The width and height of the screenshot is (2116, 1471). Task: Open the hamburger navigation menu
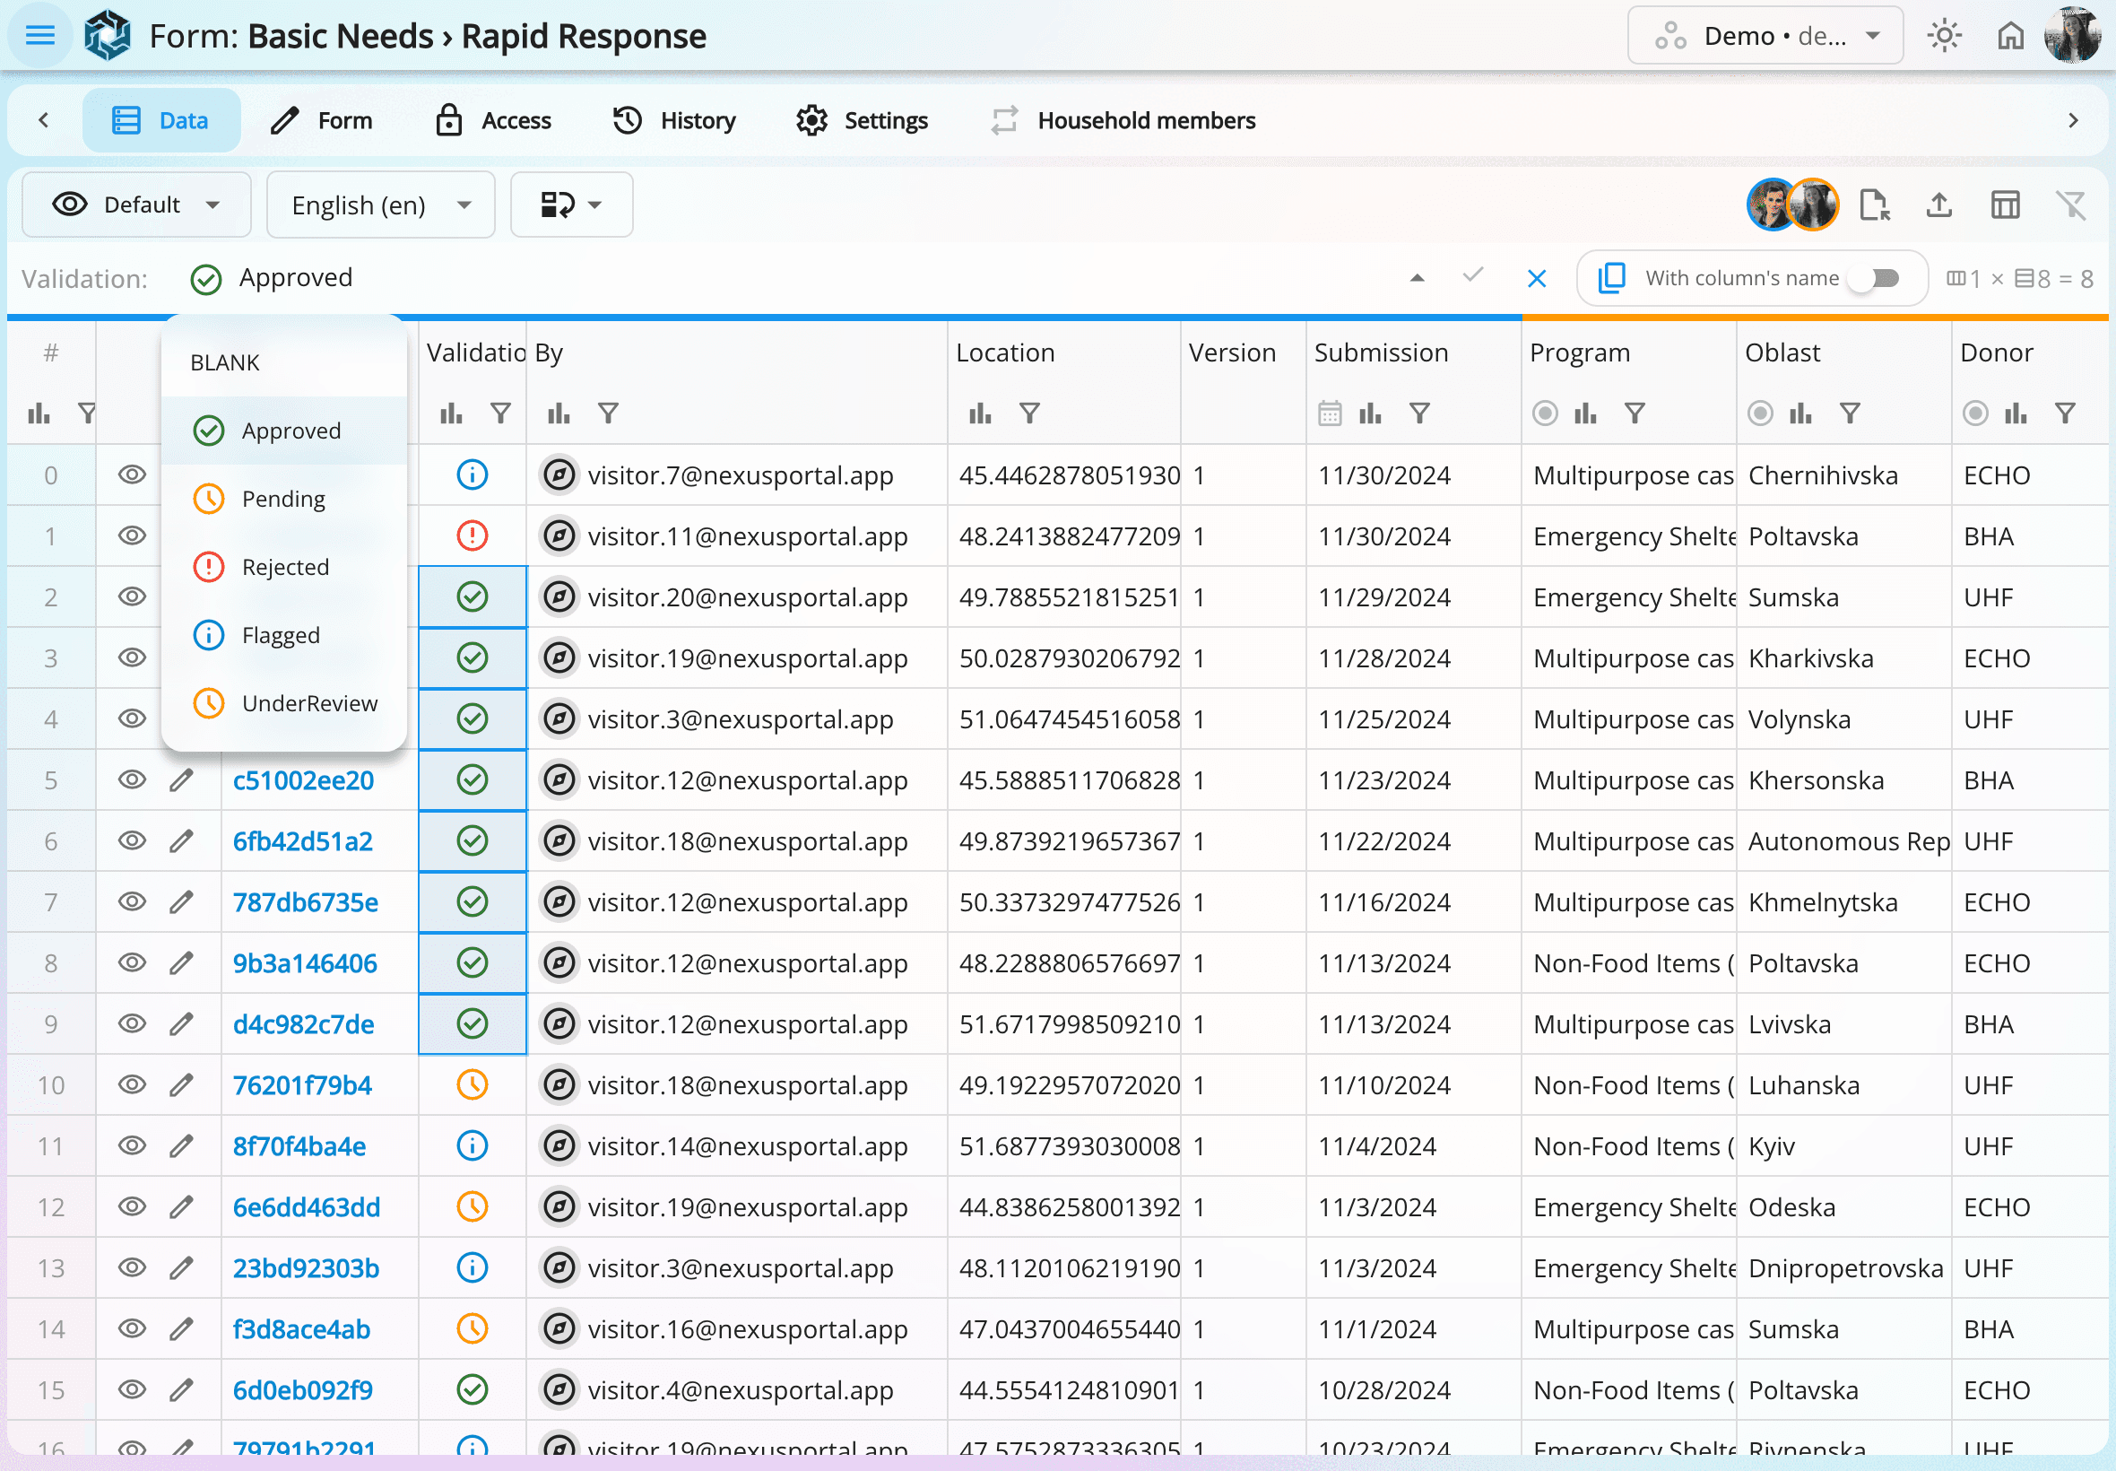click(39, 35)
